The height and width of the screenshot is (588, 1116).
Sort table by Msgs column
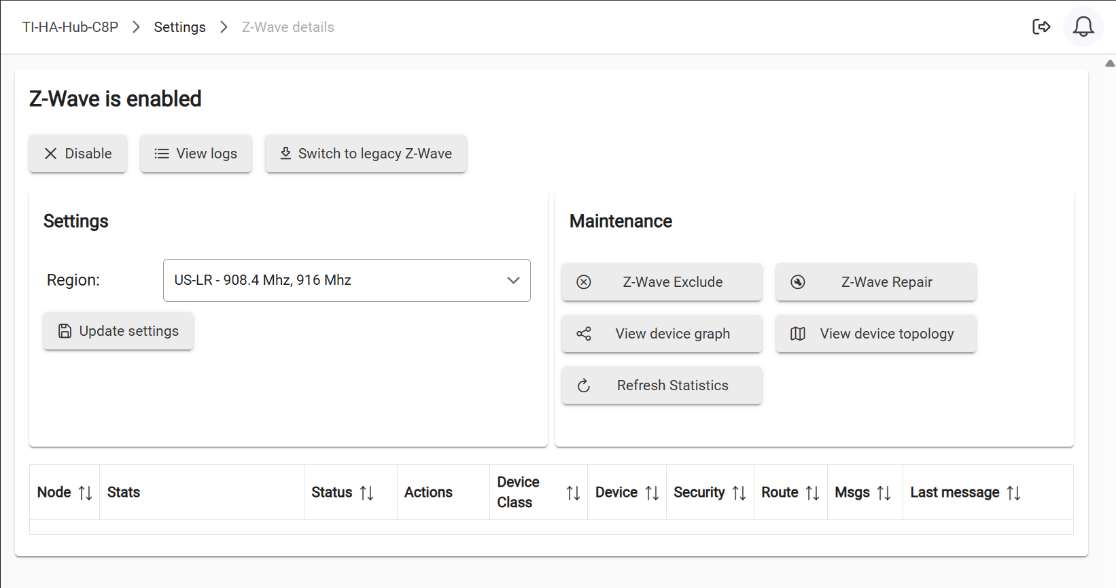[x=884, y=493]
